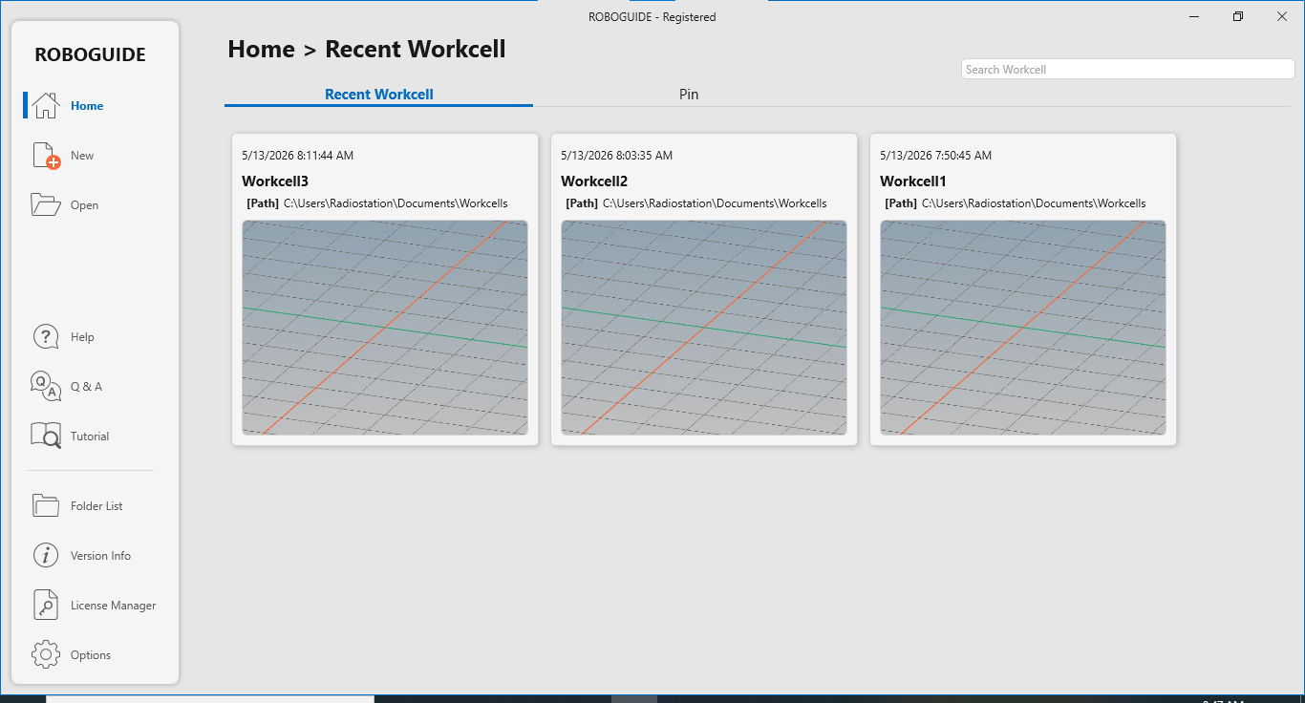1305x703 pixels.
Task: Open the Q & A icon
Action: pyautogui.click(x=46, y=387)
